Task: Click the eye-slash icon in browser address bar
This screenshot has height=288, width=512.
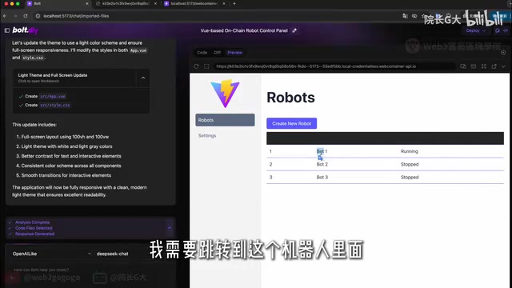Action: [x=414, y=16]
